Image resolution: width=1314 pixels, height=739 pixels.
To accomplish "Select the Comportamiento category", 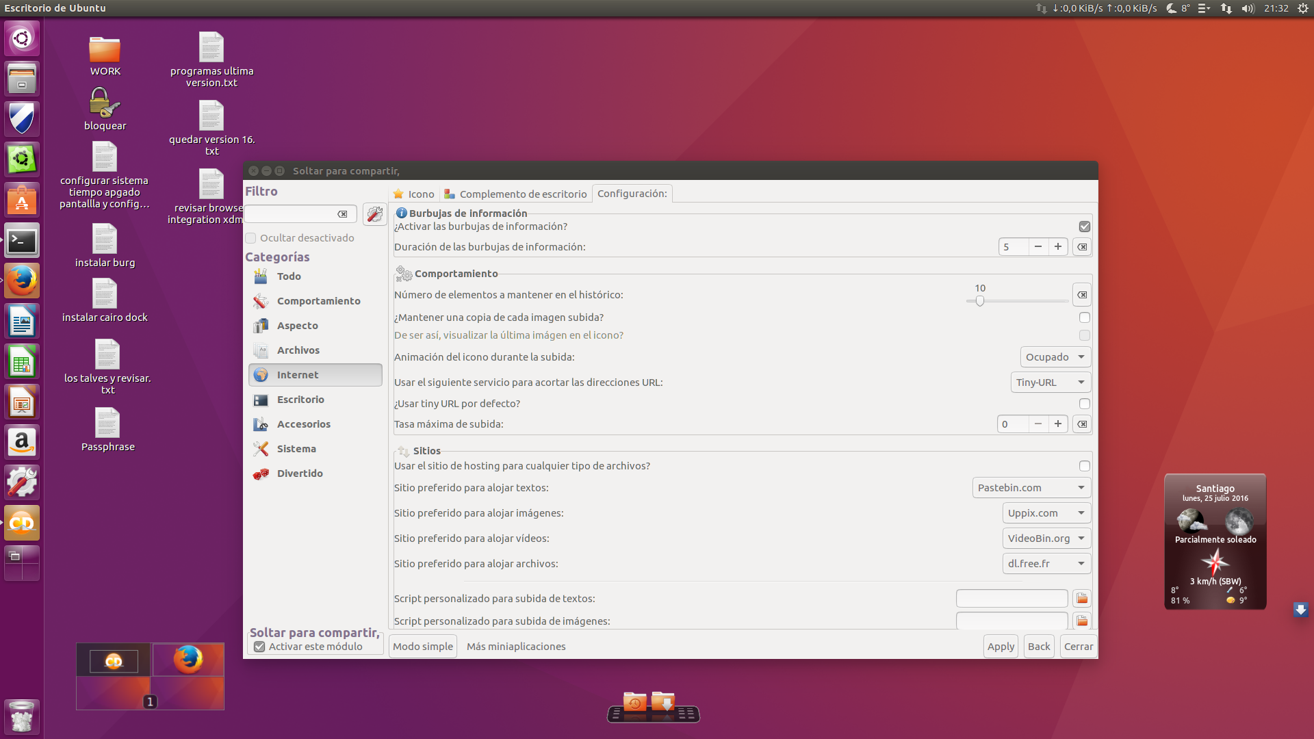I will (315, 301).
